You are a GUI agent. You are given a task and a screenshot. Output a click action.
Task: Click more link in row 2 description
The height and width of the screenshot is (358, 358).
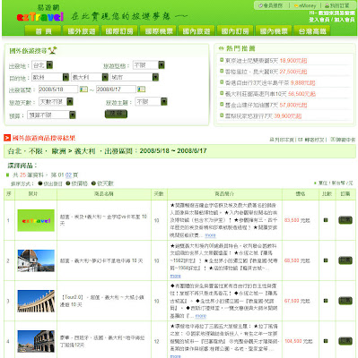[176, 276]
